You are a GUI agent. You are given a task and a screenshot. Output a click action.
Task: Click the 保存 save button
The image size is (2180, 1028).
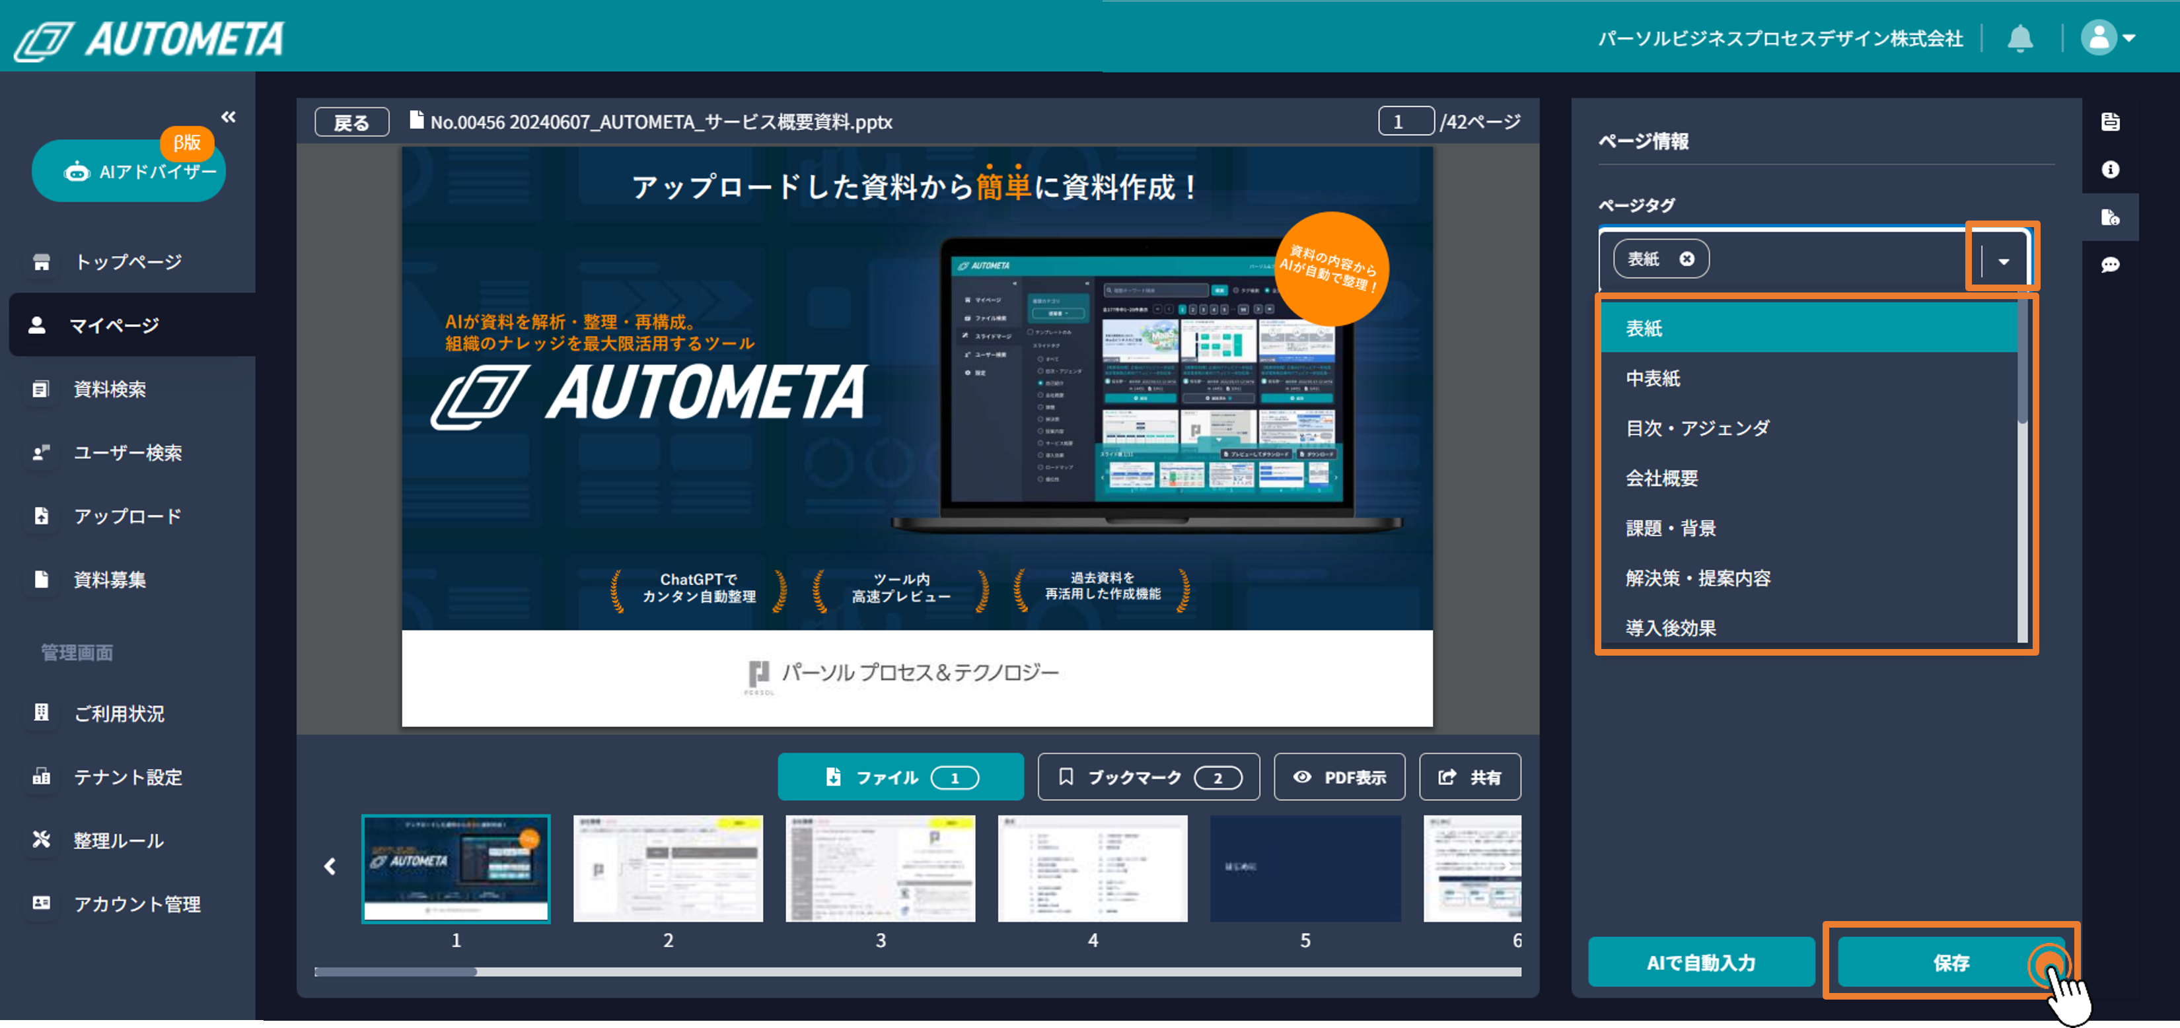tap(1951, 962)
